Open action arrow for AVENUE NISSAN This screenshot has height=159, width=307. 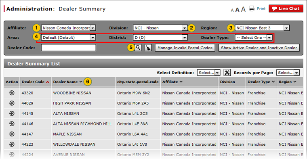coord(12,155)
